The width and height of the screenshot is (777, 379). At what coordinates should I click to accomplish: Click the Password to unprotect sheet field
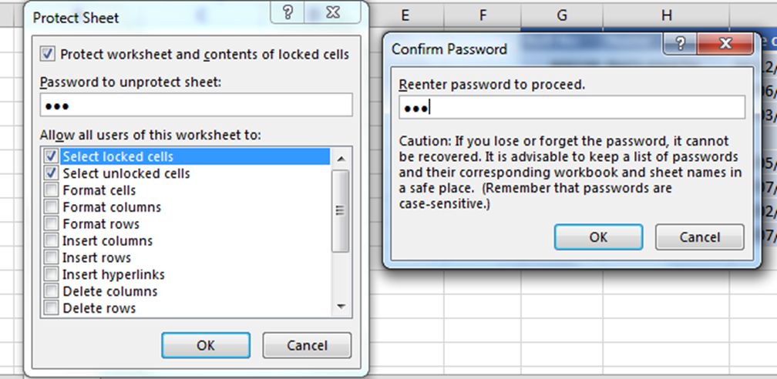click(196, 106)
